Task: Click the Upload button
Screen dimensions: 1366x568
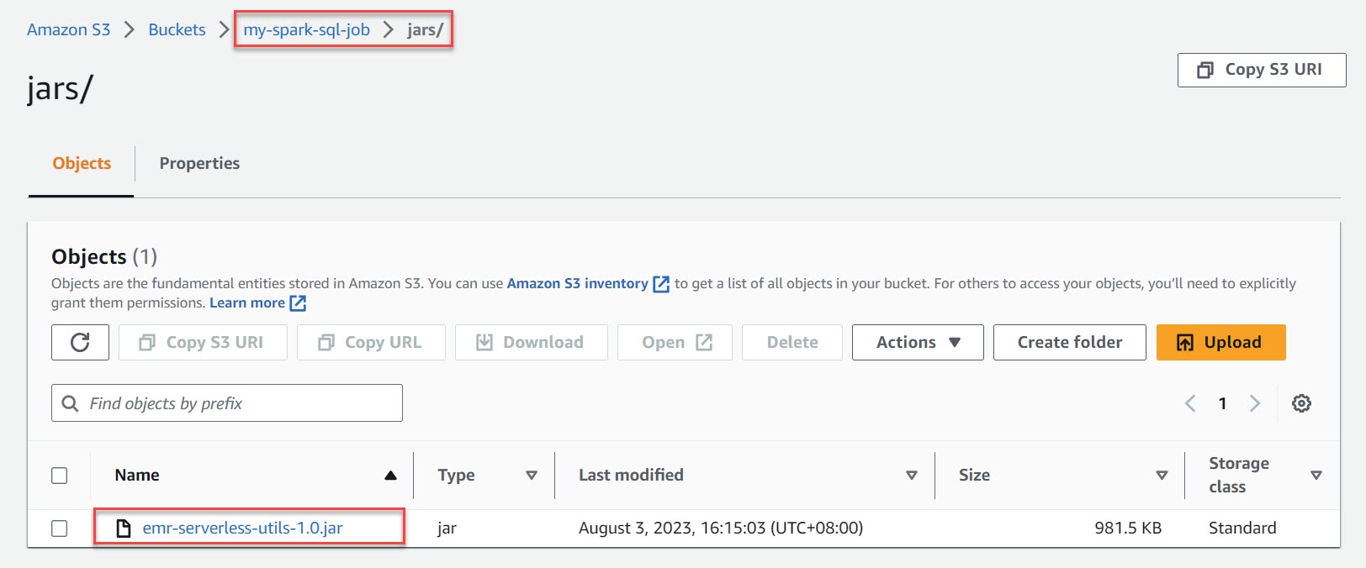Action: pyautogui.click(x=1221, y=342)
